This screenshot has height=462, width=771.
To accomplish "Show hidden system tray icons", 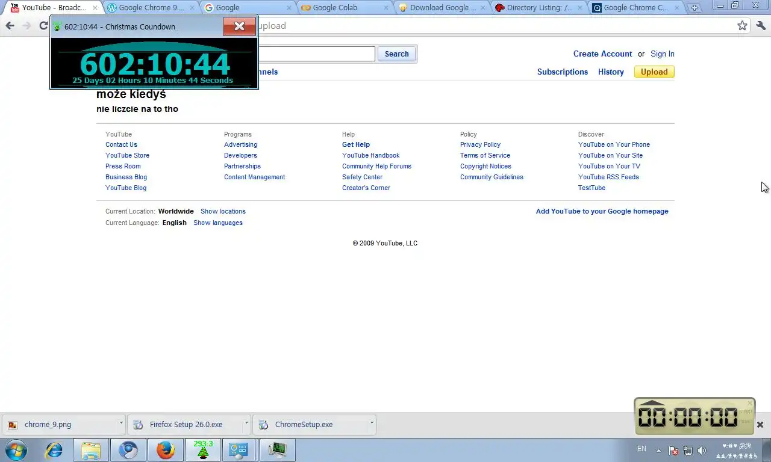I will [x=658, y=450].
